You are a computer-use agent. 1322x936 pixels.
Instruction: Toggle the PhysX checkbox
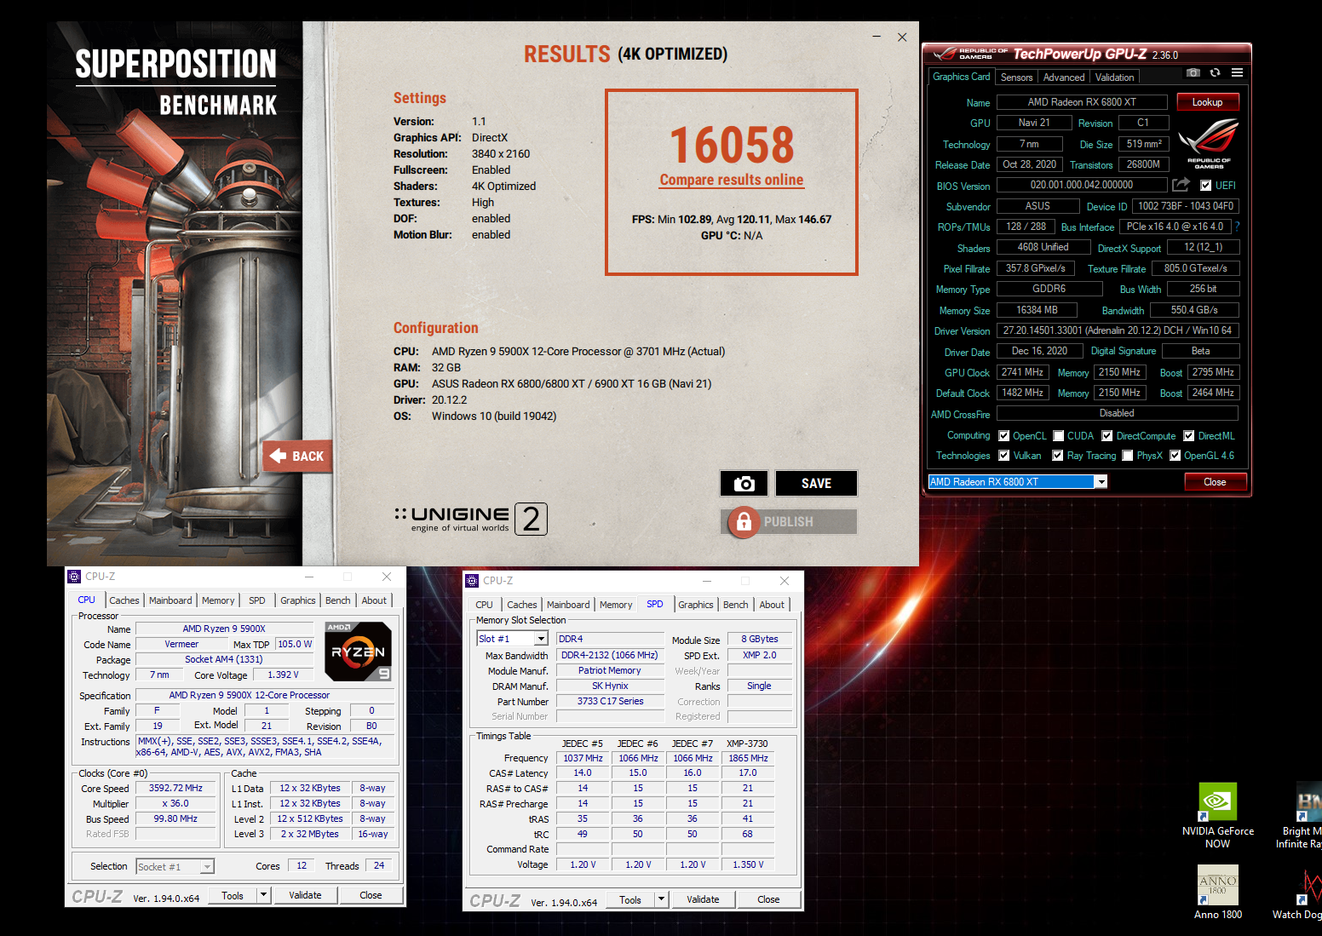coord(1127,456)
